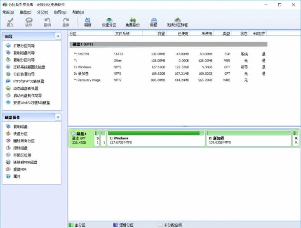Image resolution: width=301 pixels, height=228 pixels.
Task: Select the Other MSR partition row
Action: coord(168,61)
